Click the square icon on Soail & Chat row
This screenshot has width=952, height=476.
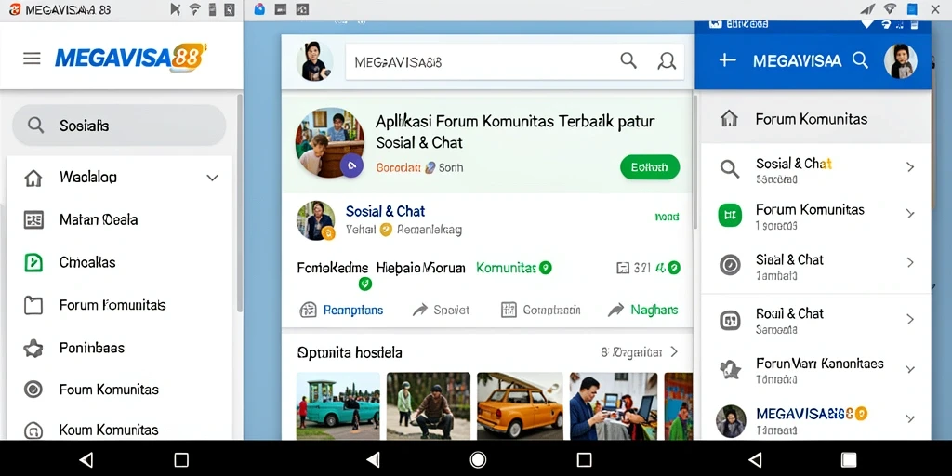click(x=730, y=320)
